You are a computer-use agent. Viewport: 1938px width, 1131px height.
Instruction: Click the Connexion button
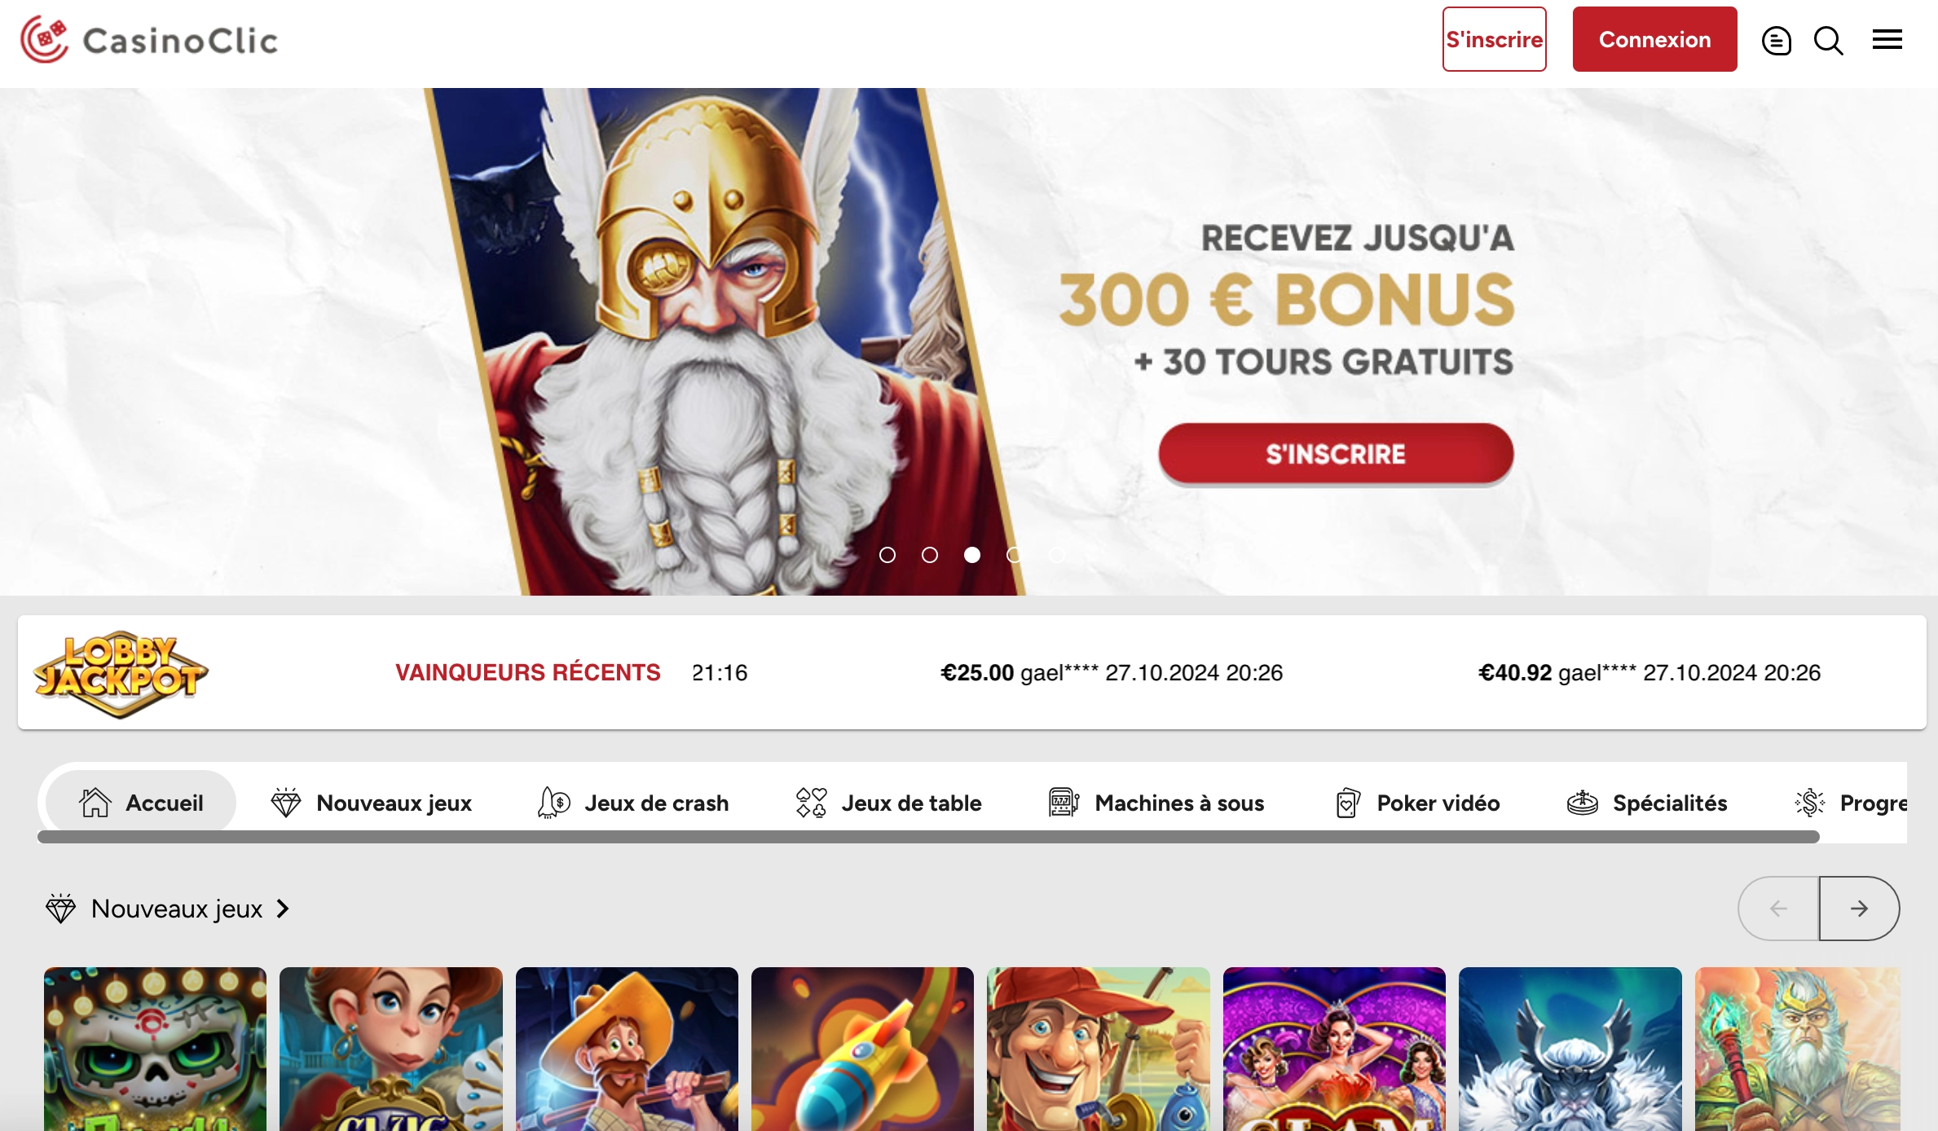(1654, 39)
